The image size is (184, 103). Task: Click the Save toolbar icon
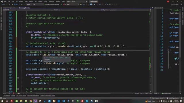point(15,5)
